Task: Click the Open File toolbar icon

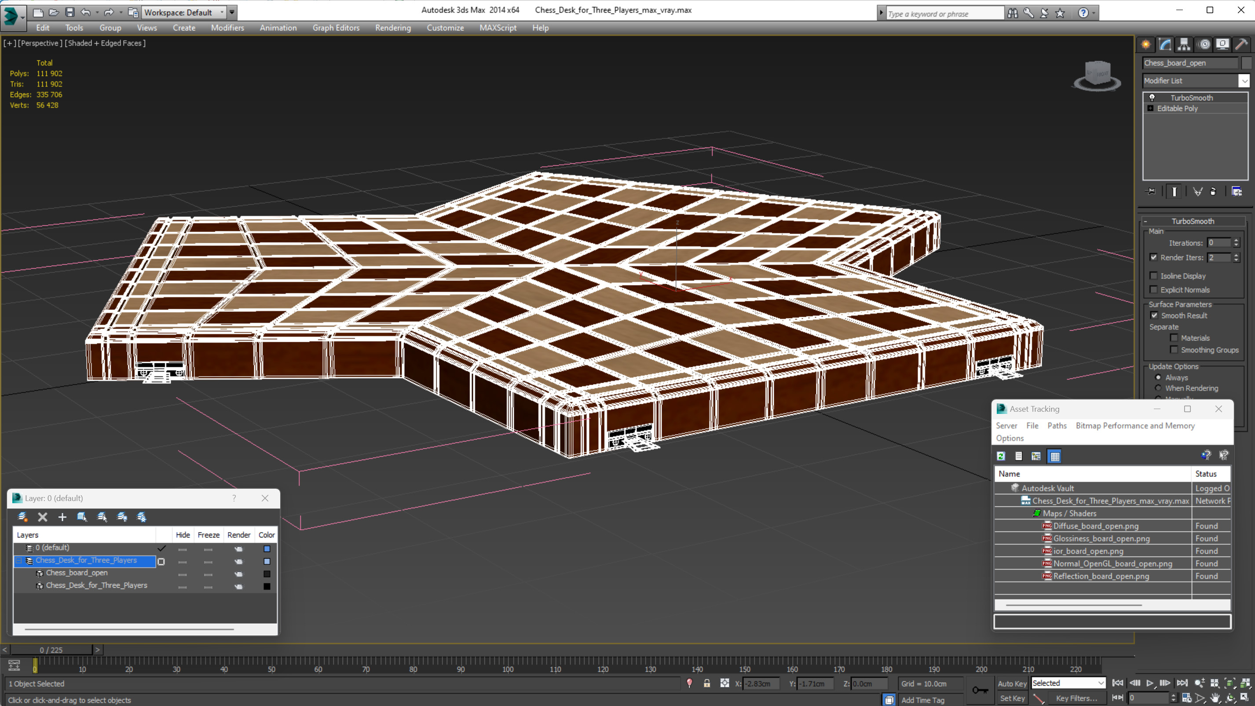Action: (x=54, y=12)
